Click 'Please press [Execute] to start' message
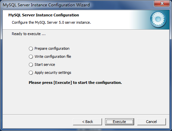172x131 pixels. click(75, 83)
